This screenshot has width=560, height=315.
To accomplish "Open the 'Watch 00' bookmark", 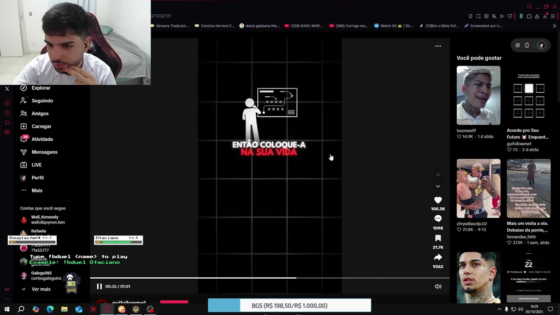I will tap(394, 26).
